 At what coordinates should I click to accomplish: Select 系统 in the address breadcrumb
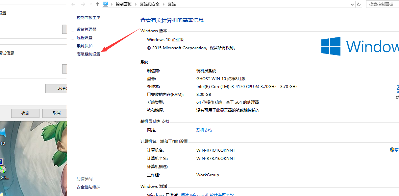pyautogui.click(x=172, y=4)
